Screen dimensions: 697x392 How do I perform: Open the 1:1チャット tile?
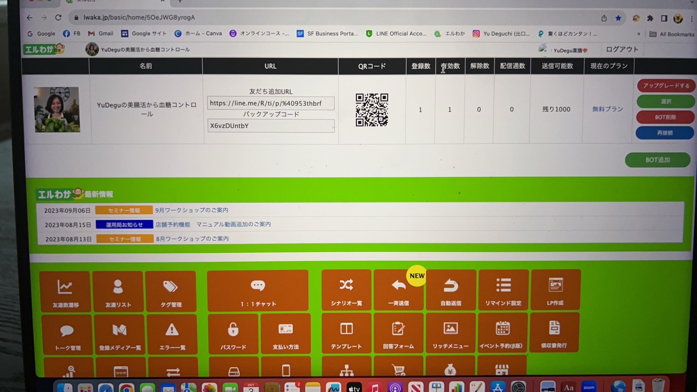(x=258, y=290)
